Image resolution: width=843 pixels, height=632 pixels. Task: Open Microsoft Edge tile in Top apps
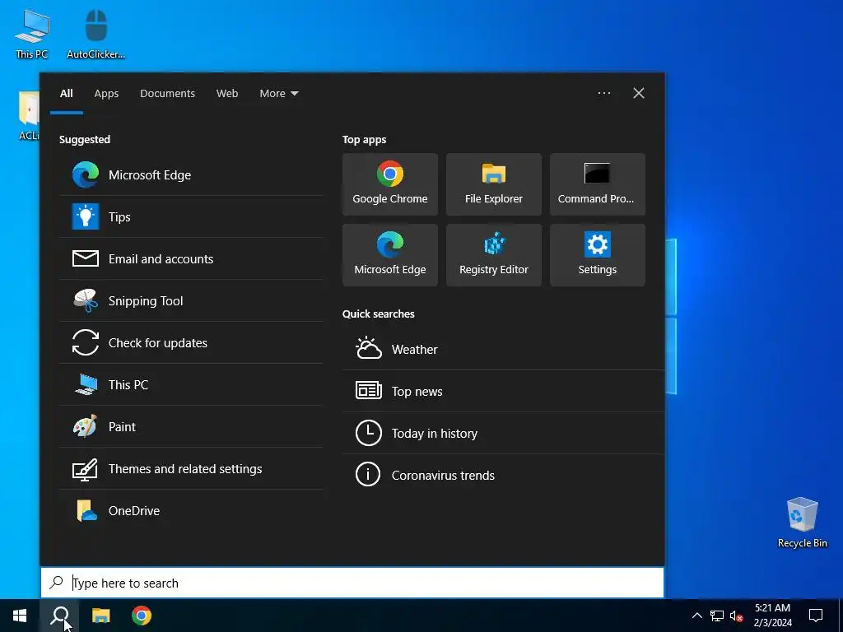[389, 255]
